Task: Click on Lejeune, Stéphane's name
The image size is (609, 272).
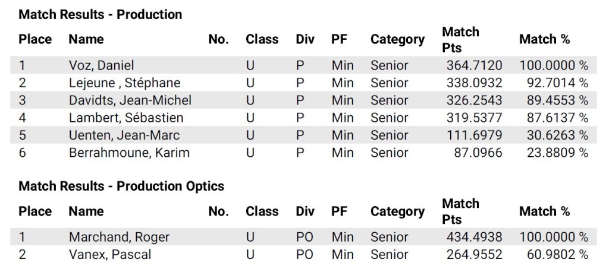Action: (x=124, y=83)
